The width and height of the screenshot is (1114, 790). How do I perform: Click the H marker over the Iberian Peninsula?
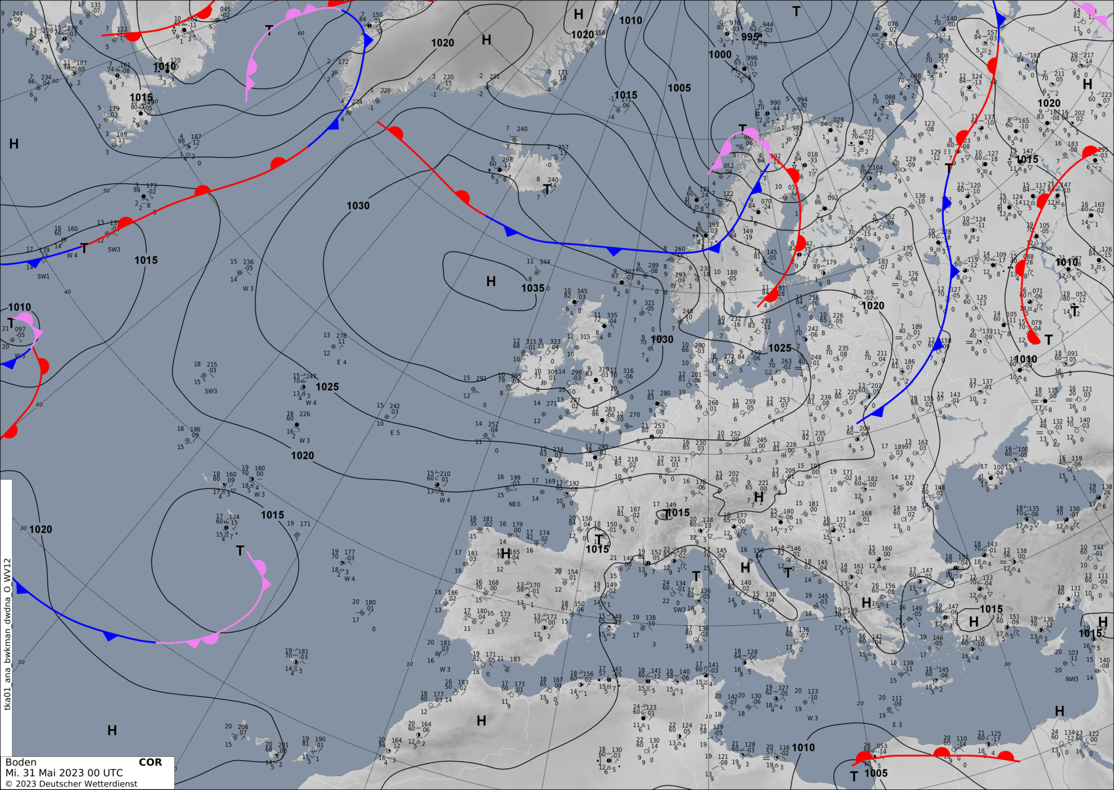pyautogui.click(x=505, y=554)
